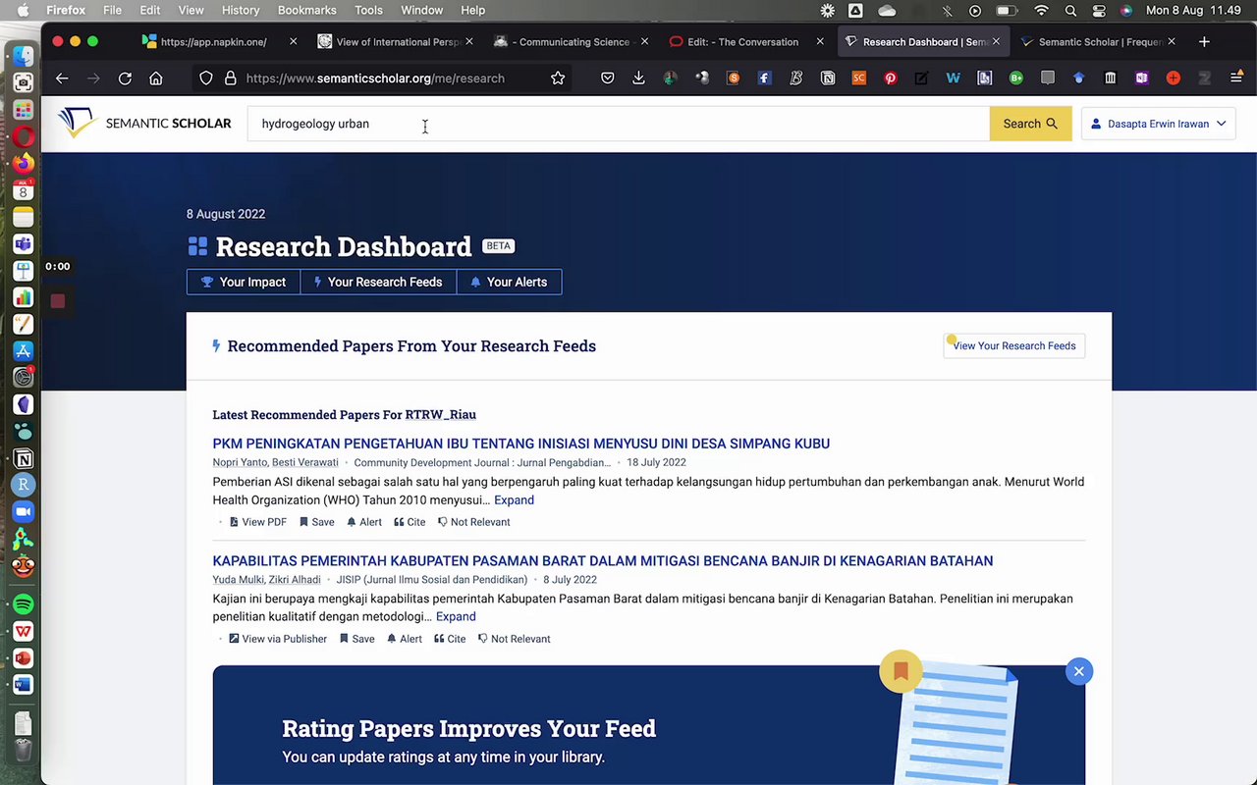Switch to the app.napkin.one tab
Screen dimensions: 1257x785
tap(212, 42)
